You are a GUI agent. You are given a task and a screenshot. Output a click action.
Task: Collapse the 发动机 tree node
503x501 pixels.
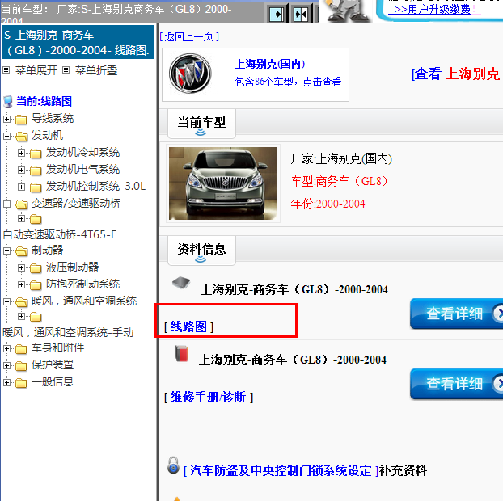click(x=6, y=137)
